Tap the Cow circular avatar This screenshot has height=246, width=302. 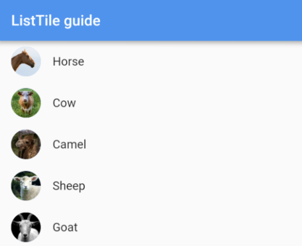(x=26, y=103)
